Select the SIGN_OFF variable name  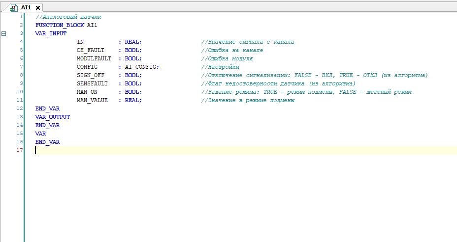(90, 75)
